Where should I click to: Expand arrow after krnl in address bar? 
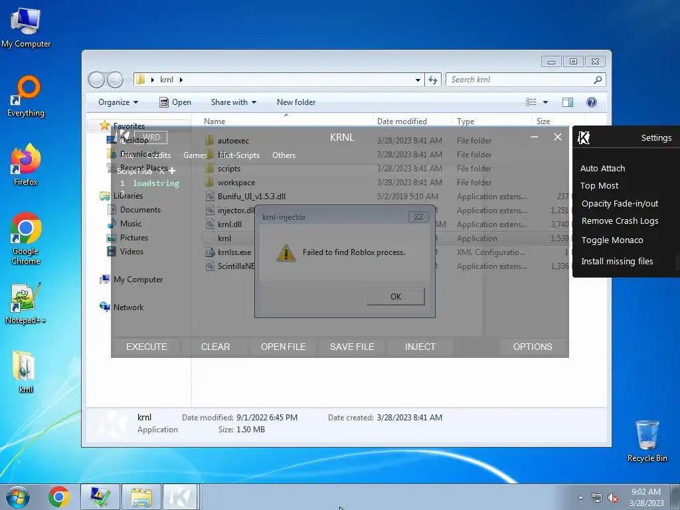(x=181, y=80)
